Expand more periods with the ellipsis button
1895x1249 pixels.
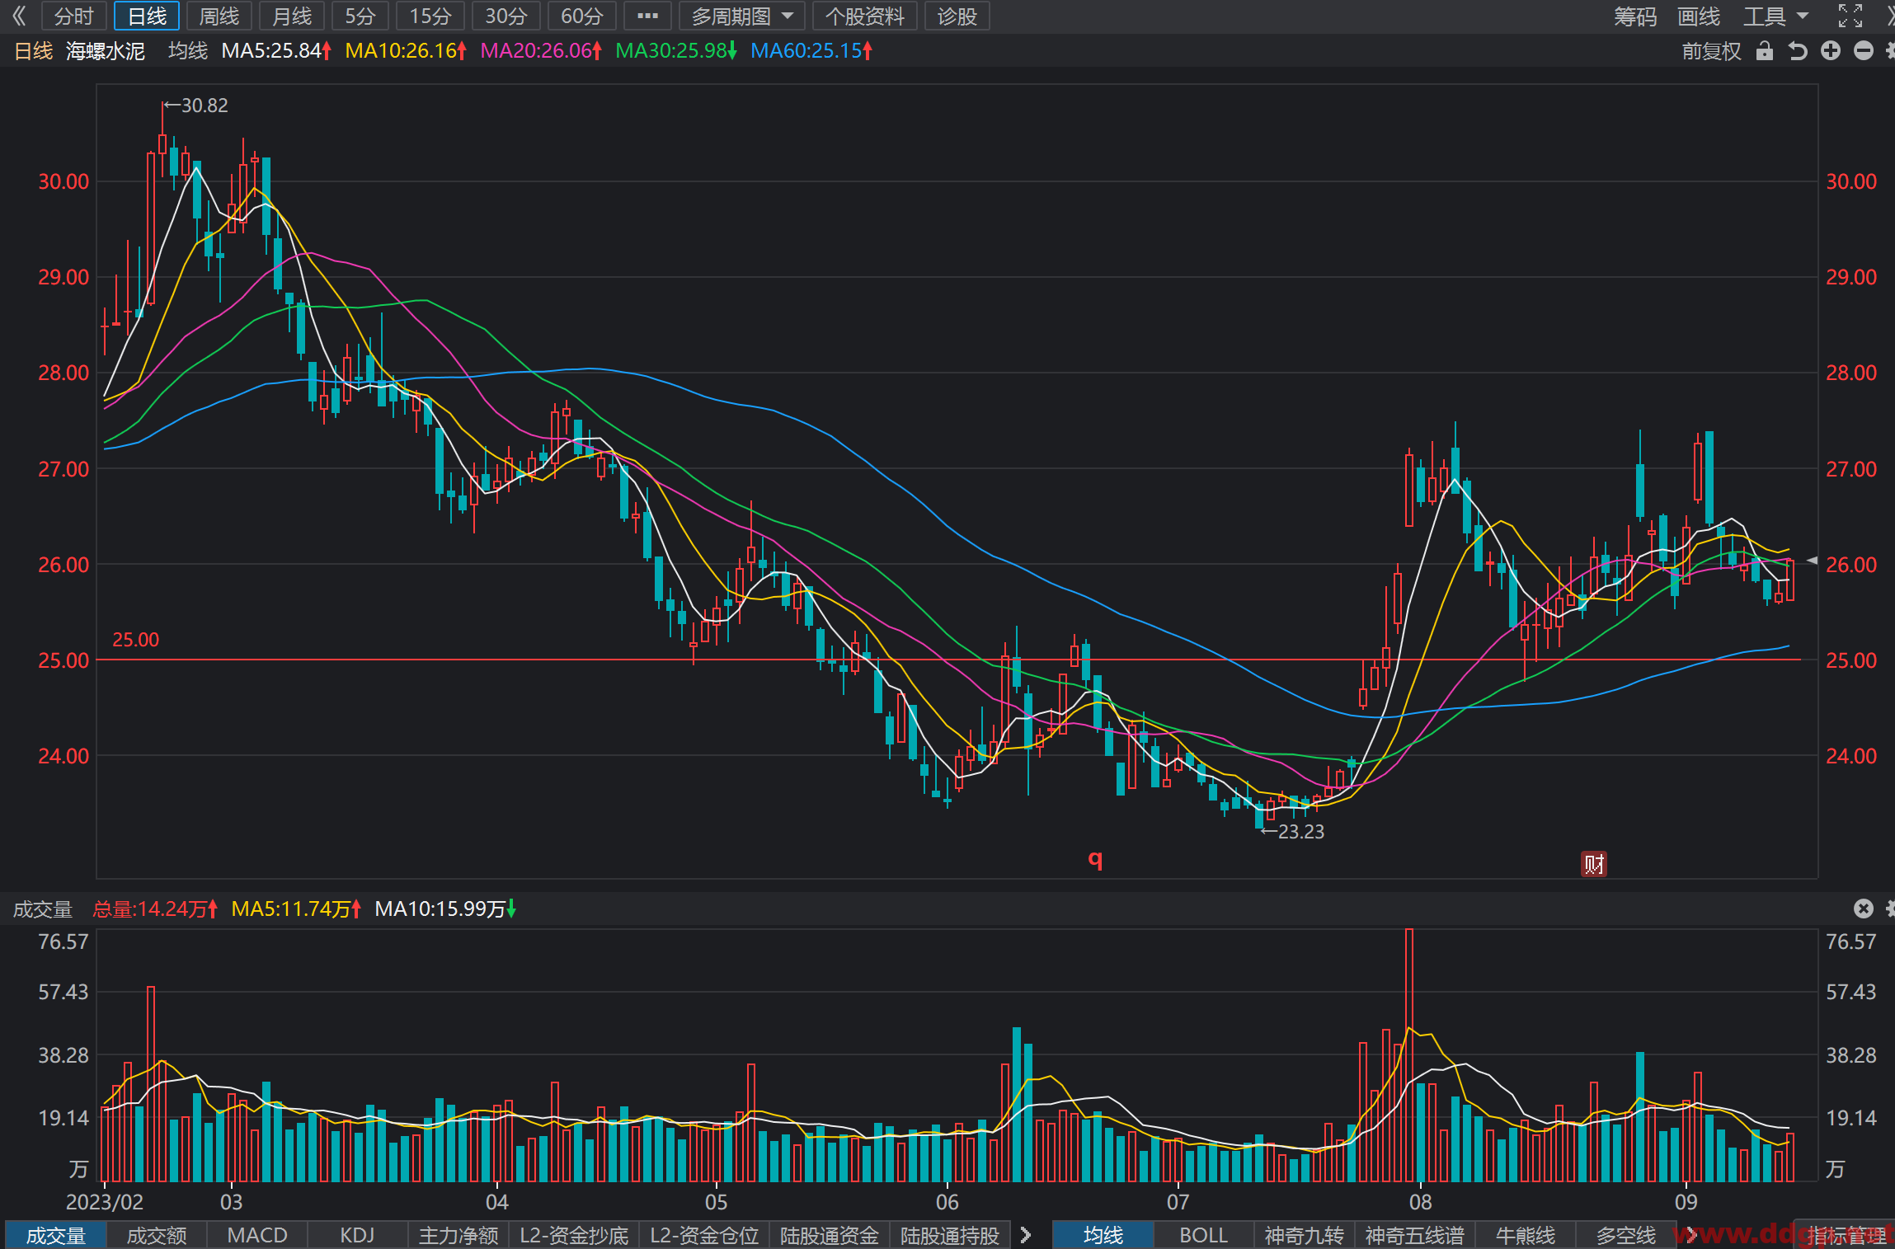pos(647,16)
